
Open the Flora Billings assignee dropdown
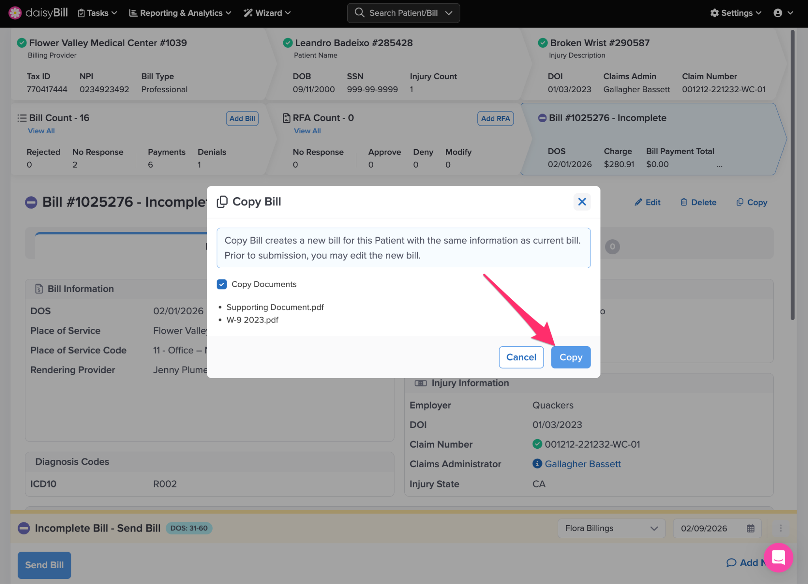tap(611, 528)
